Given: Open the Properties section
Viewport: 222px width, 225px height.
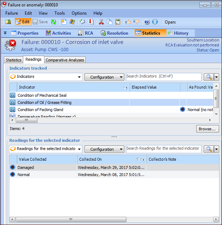Looking at the screenshot, I should pos(25,33).
